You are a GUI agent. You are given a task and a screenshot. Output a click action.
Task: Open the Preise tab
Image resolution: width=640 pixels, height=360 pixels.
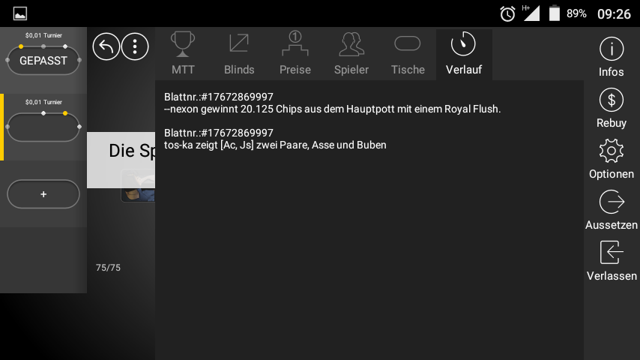(295, 54)
